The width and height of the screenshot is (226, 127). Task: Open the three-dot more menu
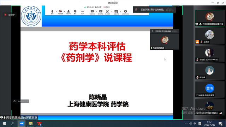coord(82,12)
